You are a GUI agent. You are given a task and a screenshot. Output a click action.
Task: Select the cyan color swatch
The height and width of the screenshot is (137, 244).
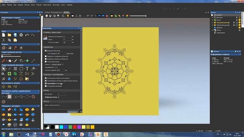pos(61,127)
